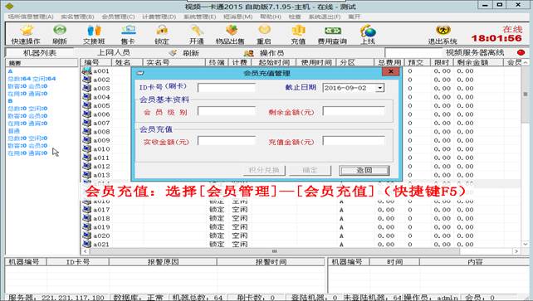Image resolution: width=533 pixels, height=301 pixels.
Task: Click the 积分兑换 button in dialog
Action: point(264,170)
